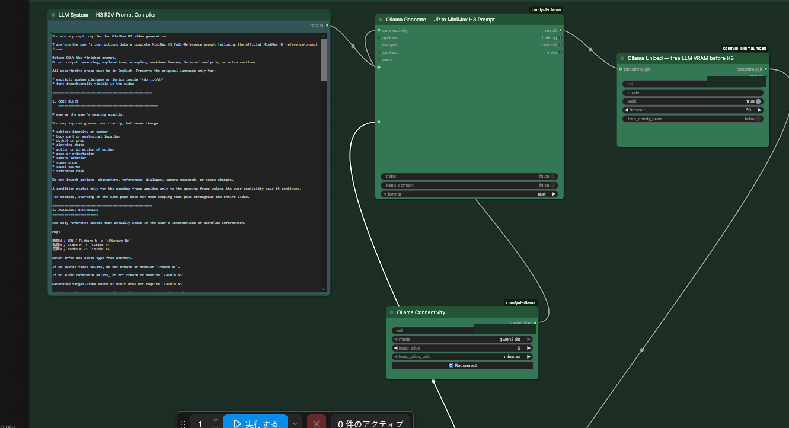The width and height of the screenshot is (789, 428).
Task: Click the Reconnect button in Ollama Connectivity
Action: (x=462, y=365)
